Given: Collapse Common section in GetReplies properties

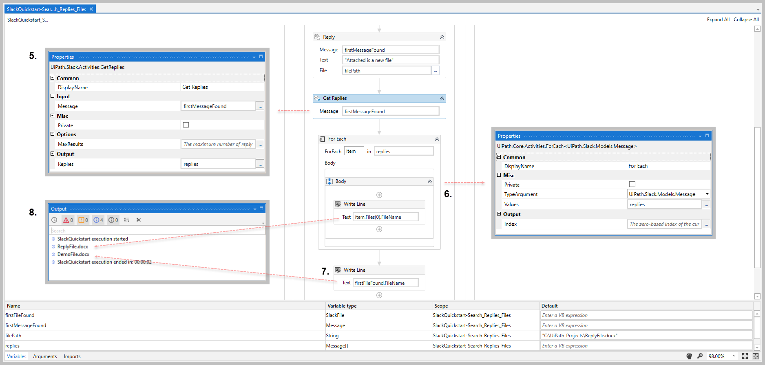Looking at the screenshot, I should click(x=52, y=78).
